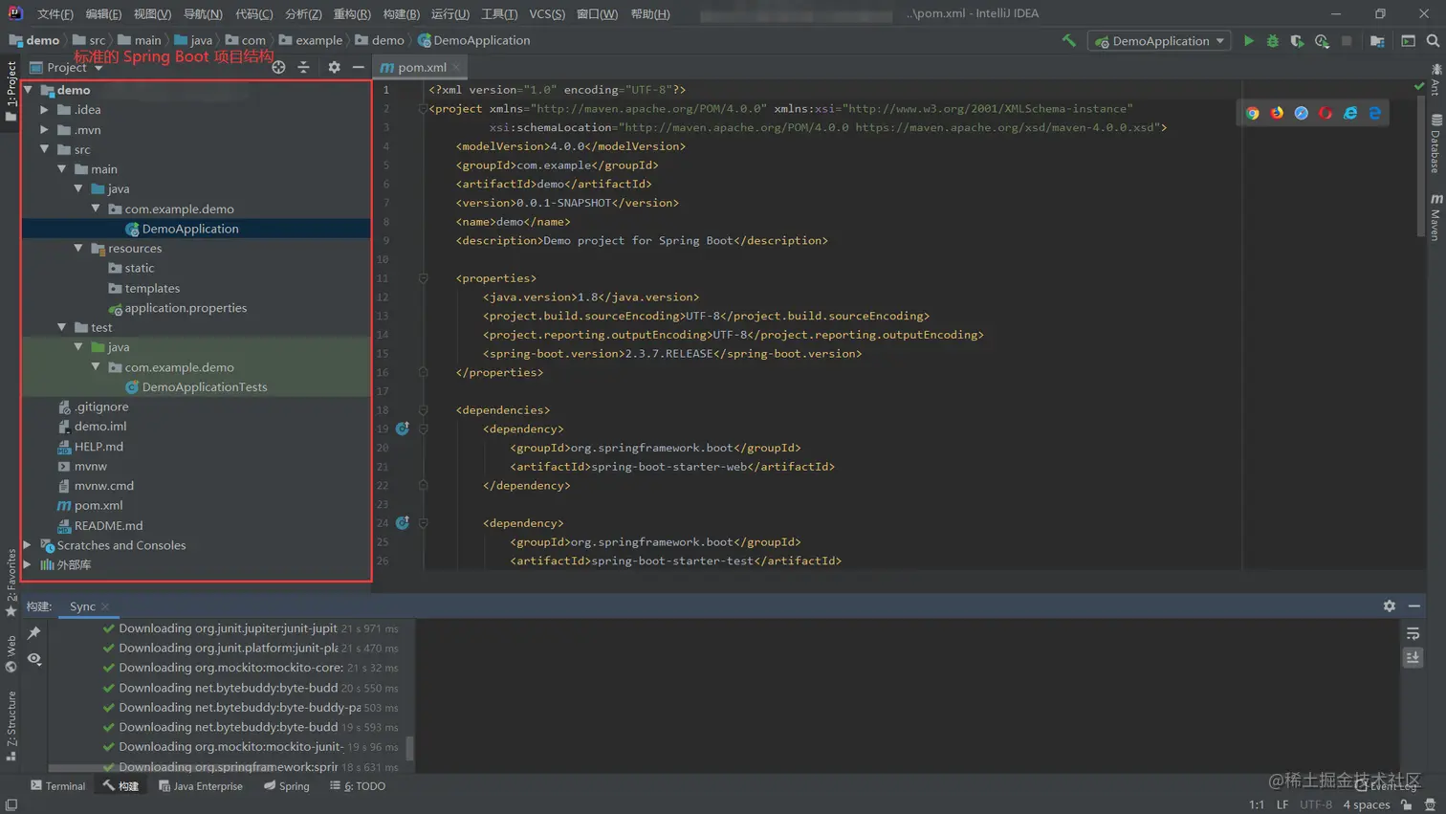Collapse the resources folder

[x=78, y=248]
